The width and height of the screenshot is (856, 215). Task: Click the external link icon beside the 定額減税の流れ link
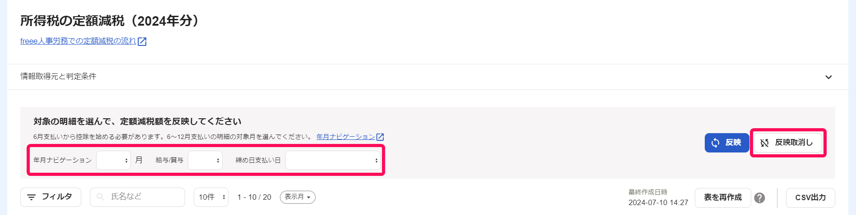(x=142, y=41)
